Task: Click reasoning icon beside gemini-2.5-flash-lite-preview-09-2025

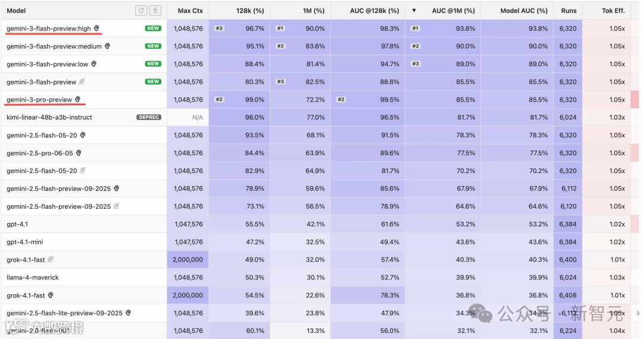Action: tap(129, 313)
